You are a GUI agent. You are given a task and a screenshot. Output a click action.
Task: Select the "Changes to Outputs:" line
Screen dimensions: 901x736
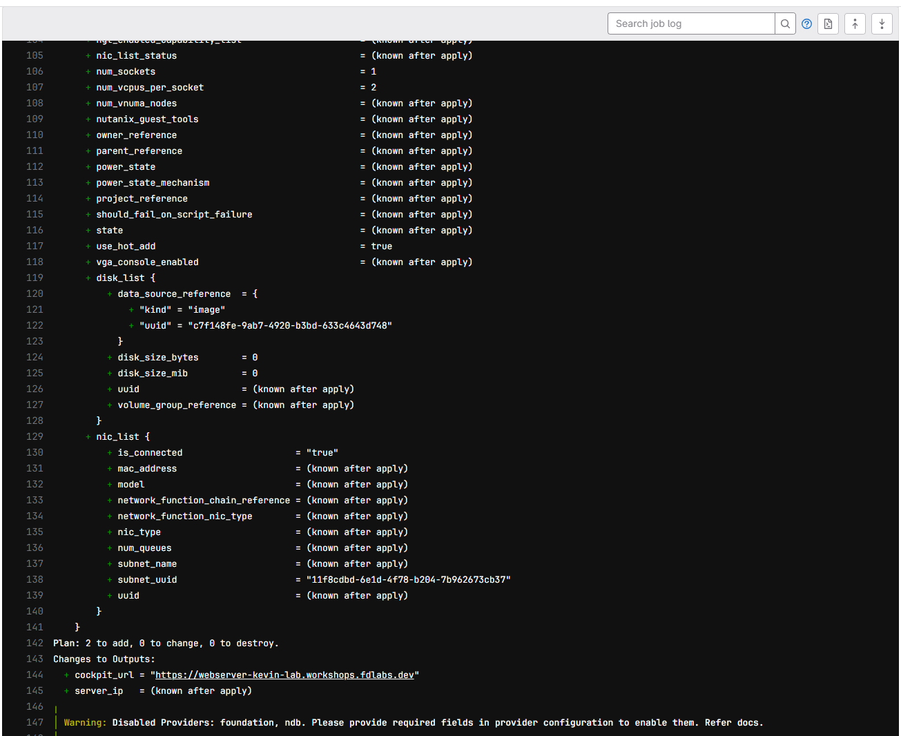pyautogui.click(x=104, y=659)
